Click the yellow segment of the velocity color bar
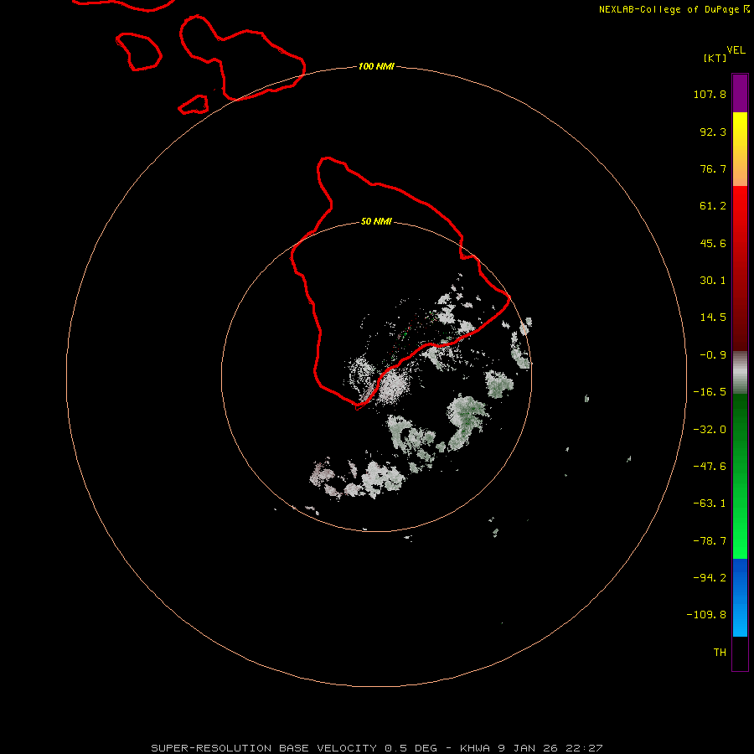 tap(740, 149)
